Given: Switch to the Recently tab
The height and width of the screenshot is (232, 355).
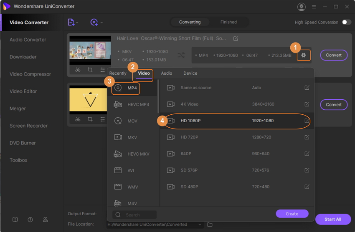Looking at the screenshot, I should click(x=118, y=73).
